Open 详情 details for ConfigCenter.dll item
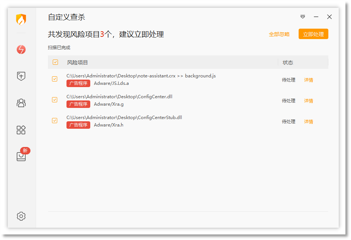The width and height of the screenshot is (351, 240). click(308, 100)
